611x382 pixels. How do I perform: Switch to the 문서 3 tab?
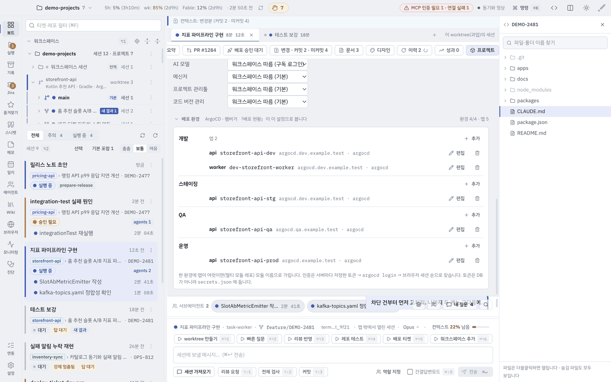click(x=349, y=50)
